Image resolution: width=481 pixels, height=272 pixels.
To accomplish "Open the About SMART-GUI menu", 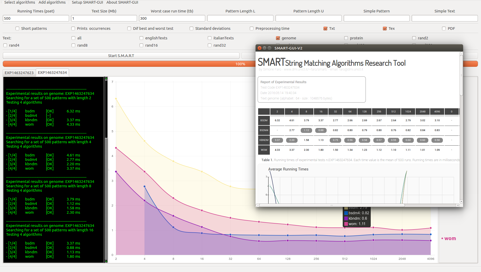I will pyautogui.click(x=122, y=2).
